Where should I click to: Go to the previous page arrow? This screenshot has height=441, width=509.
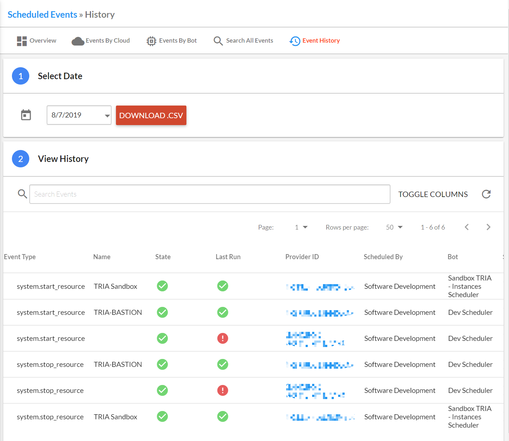pyautogui.click(x=467, y=227)
